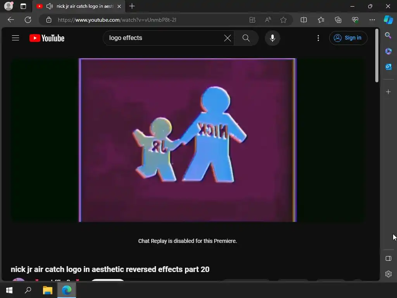Image resolution: width=397 pixels, height=298 pixels.
Task: Open YouTube settings three-dot menu
Action: point(318,38)
